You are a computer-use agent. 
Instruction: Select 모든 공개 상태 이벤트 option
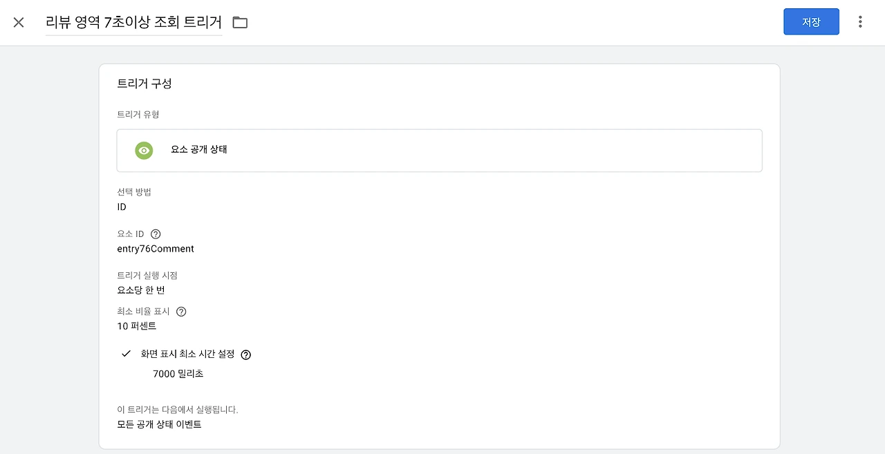159,424
